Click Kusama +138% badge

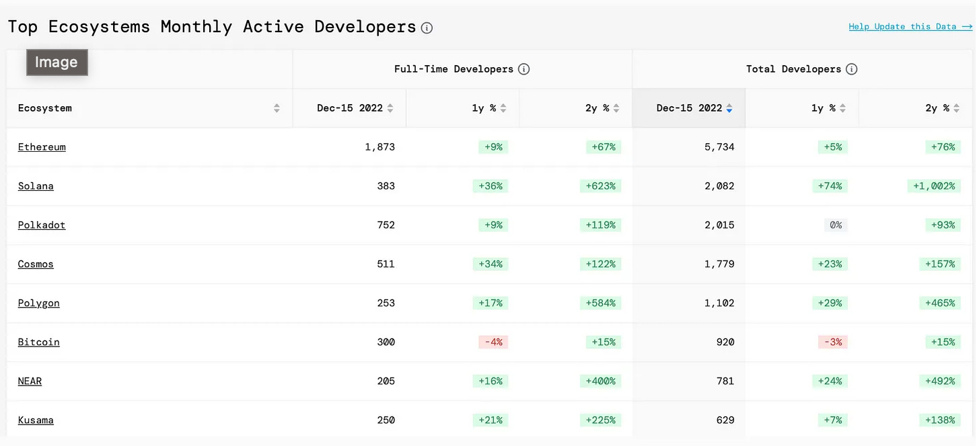[x=940, y=420]
